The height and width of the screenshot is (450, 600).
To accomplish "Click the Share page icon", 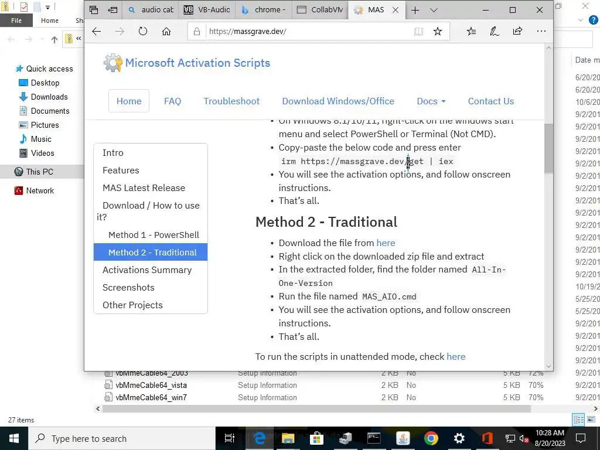I will pyautogui.click(x=517, y=32).
